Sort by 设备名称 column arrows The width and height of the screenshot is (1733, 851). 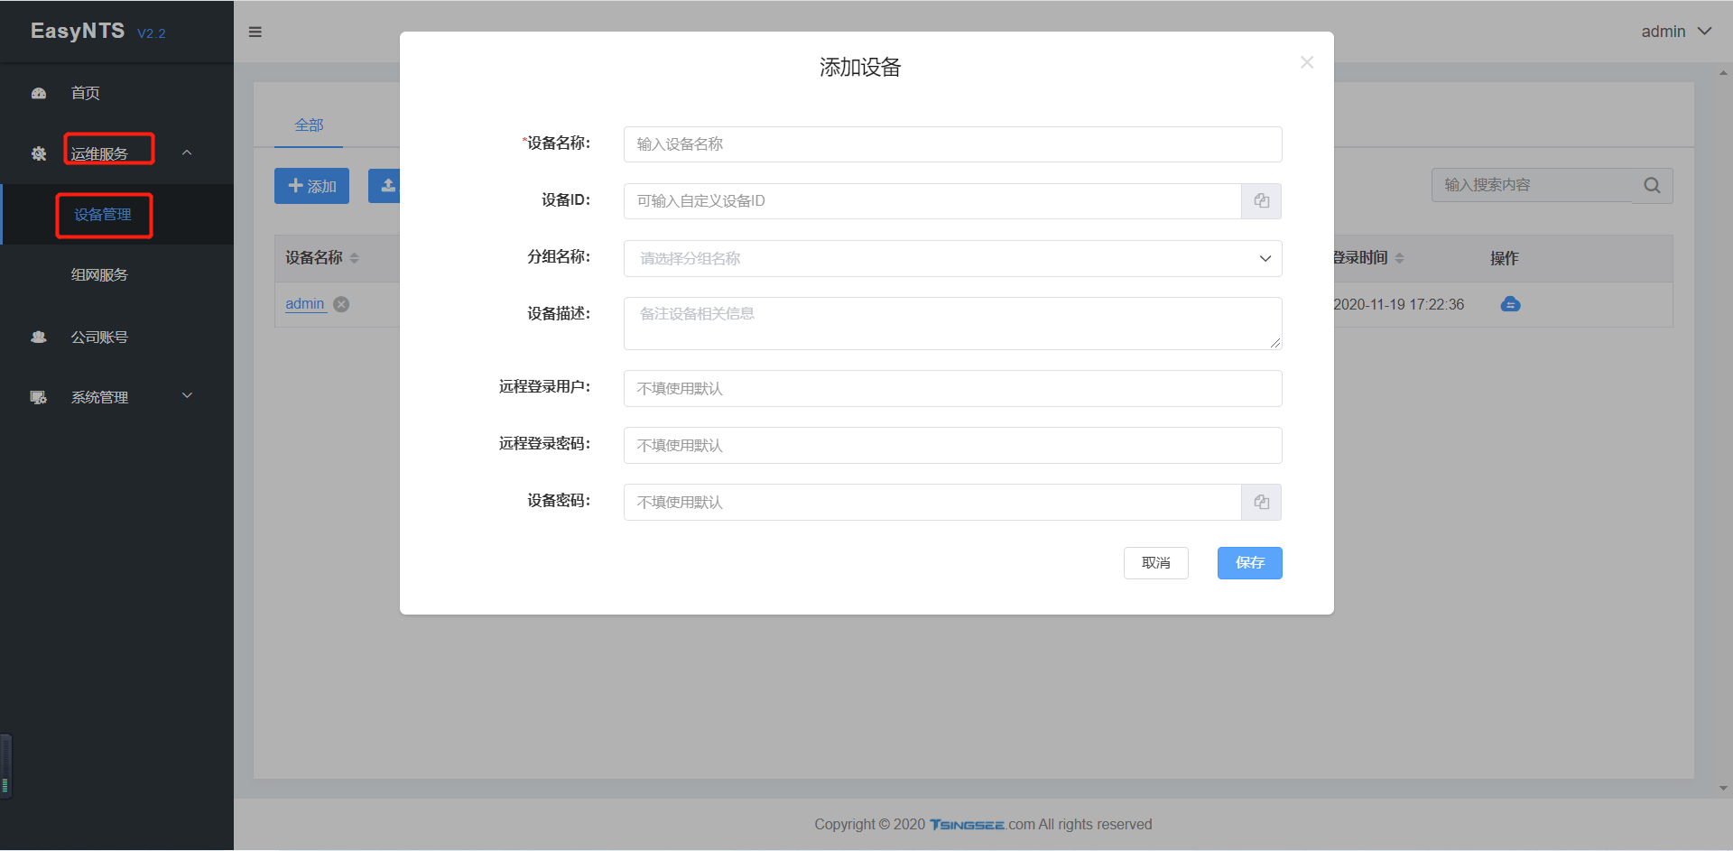[x=354, y=258]
